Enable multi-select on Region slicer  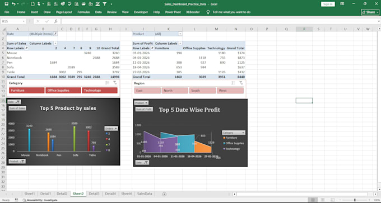(x=233, y=83)
